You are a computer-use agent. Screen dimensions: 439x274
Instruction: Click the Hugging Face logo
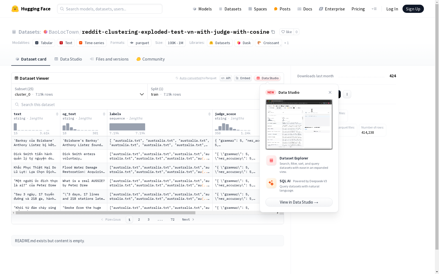[31, 9]
